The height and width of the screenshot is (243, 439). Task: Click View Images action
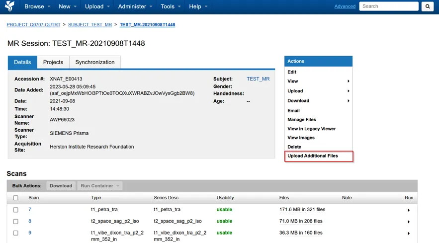point(301,138)
